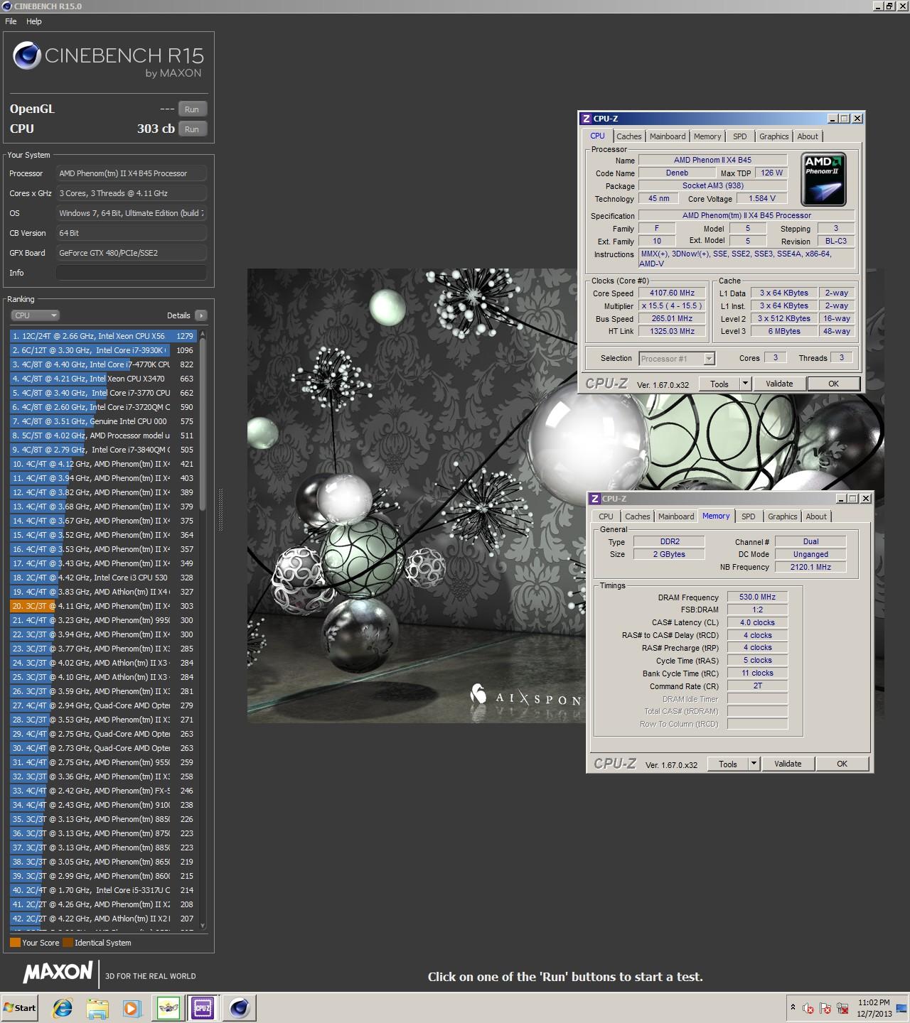The image size is (910, 1023).
Task: Click the CAS# Latency 4.0 clocks value
Action: click(x=757, y=622)
